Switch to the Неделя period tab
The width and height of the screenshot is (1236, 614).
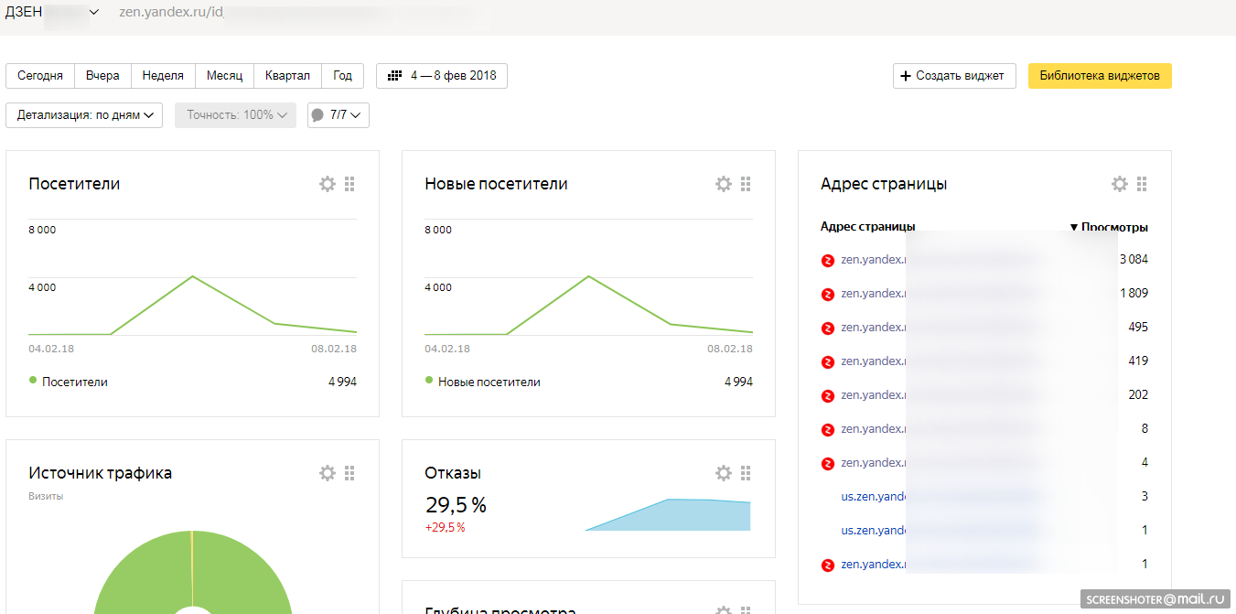pos(163,76)
